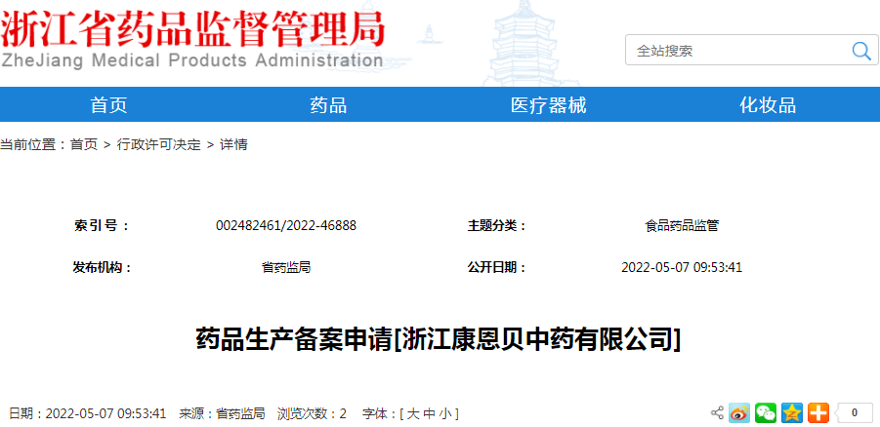Click the public date 2022-05-07 09:53:41 value
Viewport: 880px width, 427px height.
[682, 268]
